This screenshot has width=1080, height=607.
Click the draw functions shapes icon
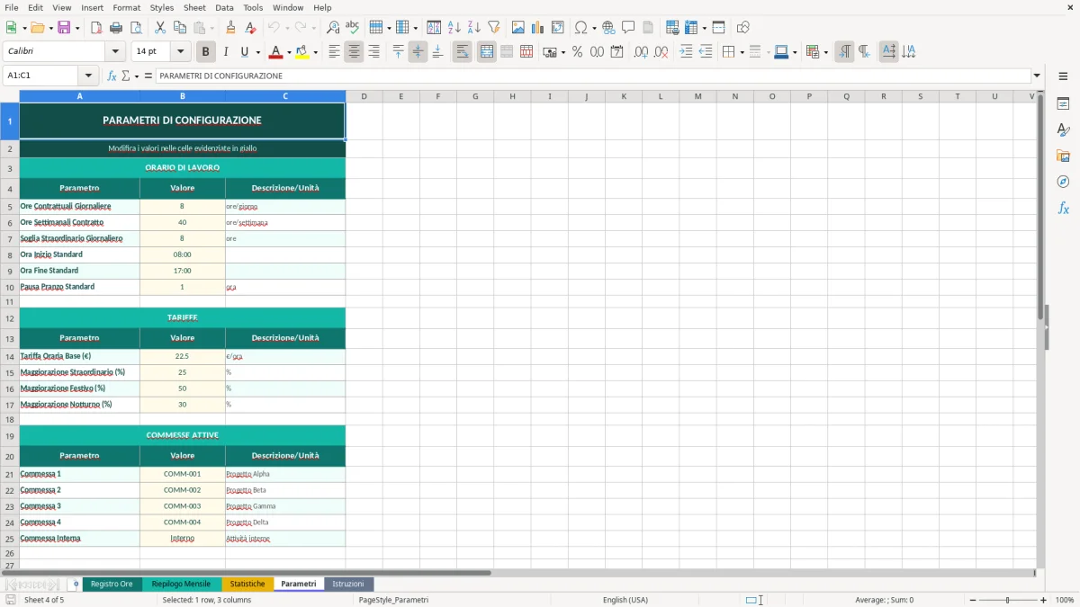tap(742, 28)
